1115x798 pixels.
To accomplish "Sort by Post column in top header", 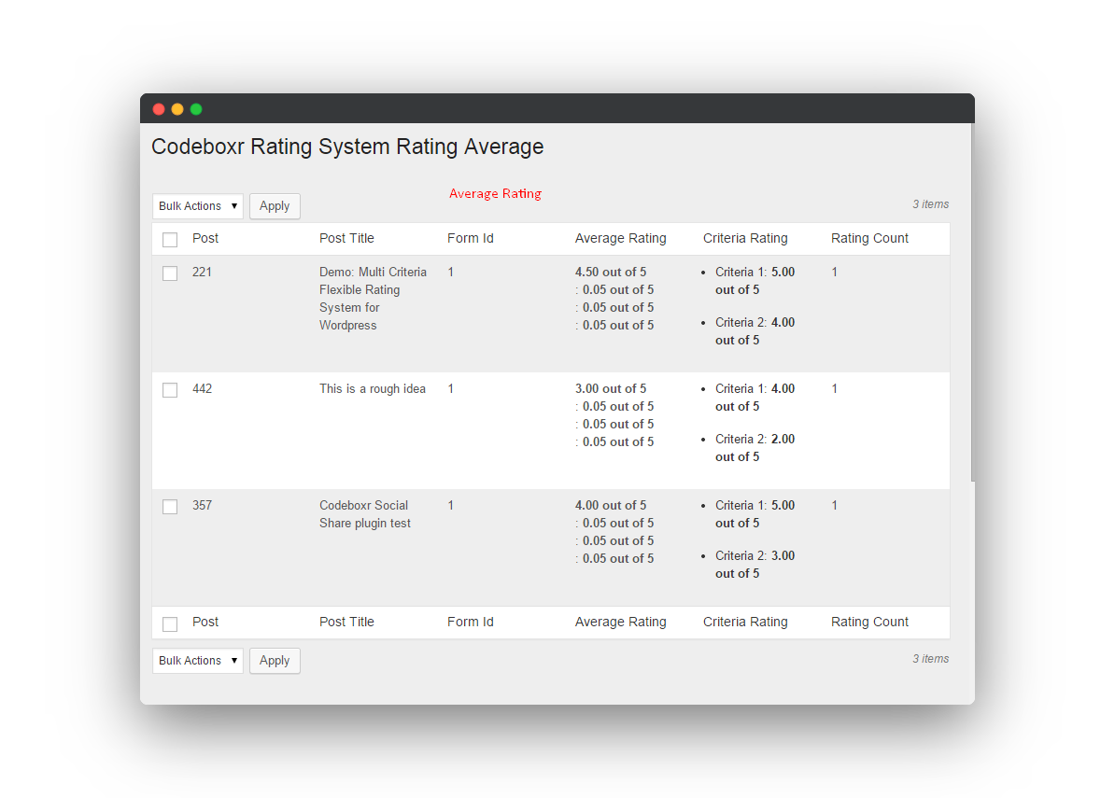I will [205, 239].
